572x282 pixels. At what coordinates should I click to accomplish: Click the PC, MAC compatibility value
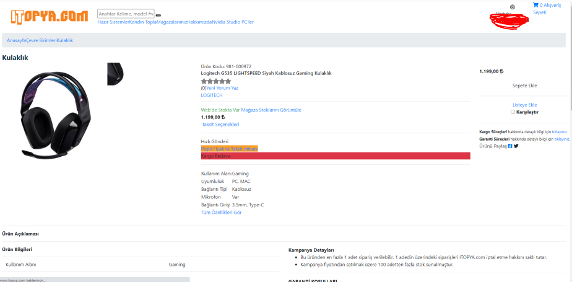pyautogui.click(x=241, y=181)
